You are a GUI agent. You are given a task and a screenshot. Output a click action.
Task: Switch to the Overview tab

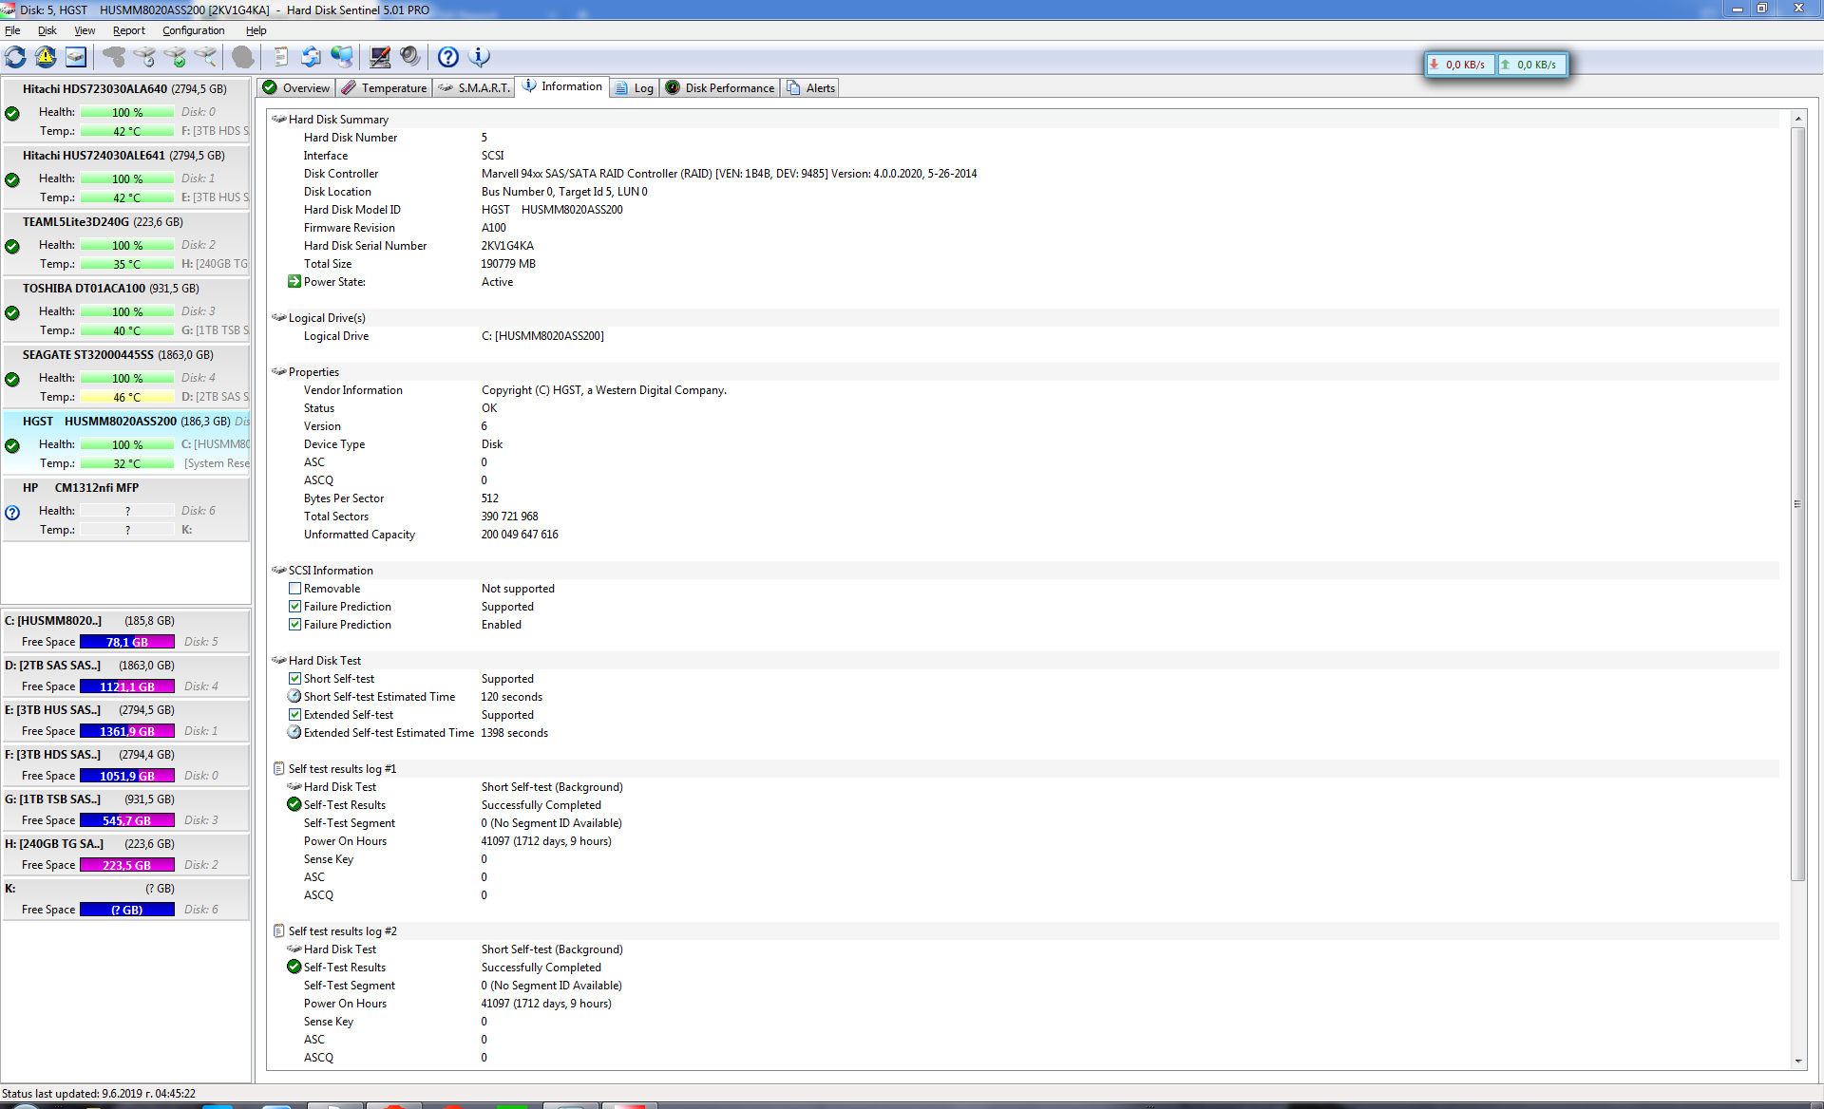coord(296,87)
